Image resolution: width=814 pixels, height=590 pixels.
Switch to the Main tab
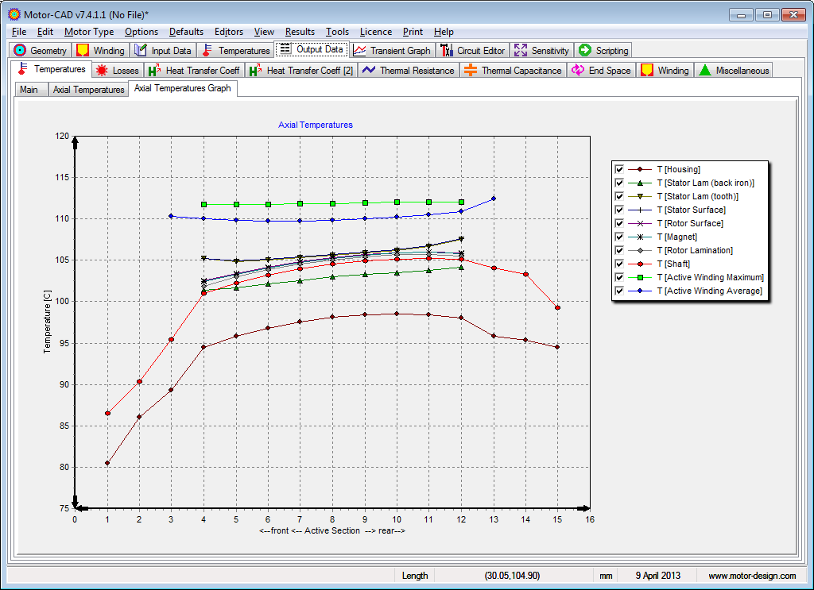(29, 90)
